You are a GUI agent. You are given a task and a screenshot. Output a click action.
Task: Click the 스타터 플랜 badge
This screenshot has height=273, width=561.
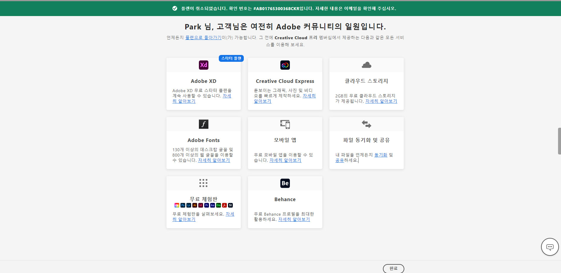click(x=231, y=58)
